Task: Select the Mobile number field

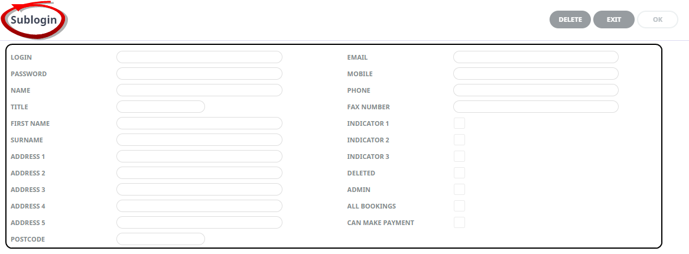Action: (535, 74)
